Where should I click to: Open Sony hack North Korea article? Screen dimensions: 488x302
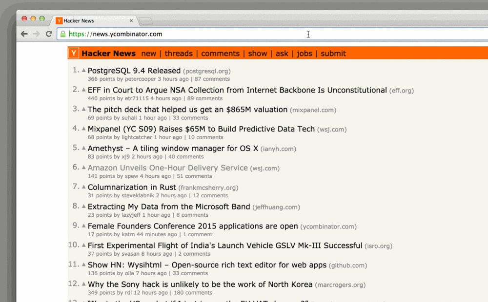(x=200, y=284)
